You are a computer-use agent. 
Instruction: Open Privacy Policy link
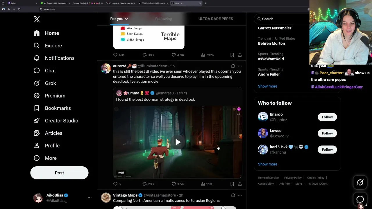293,178
